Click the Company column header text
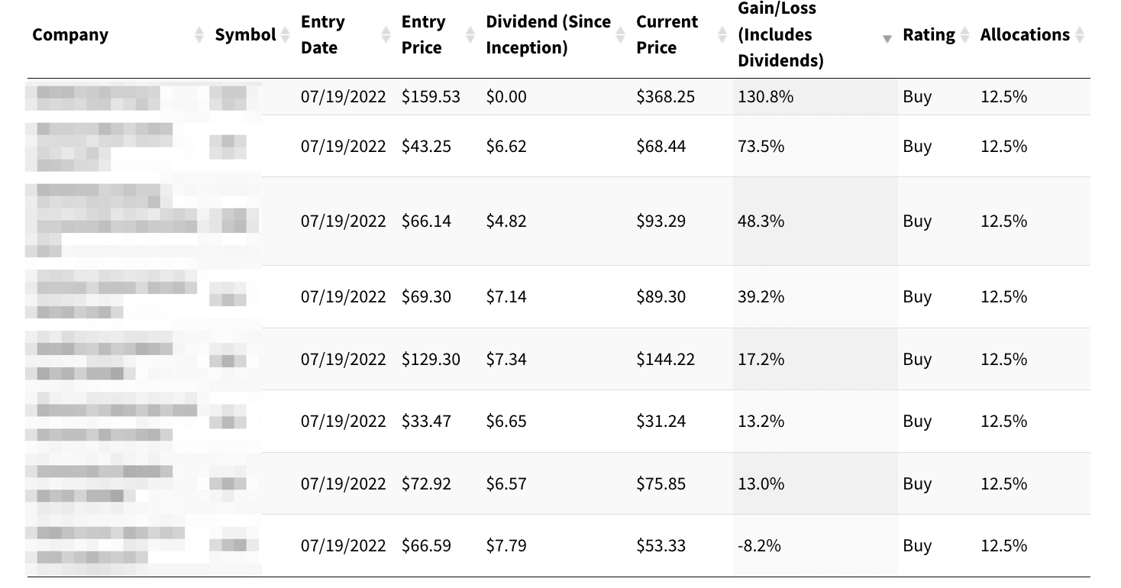This screenshot has height=588, width=1121. [70, 35]
